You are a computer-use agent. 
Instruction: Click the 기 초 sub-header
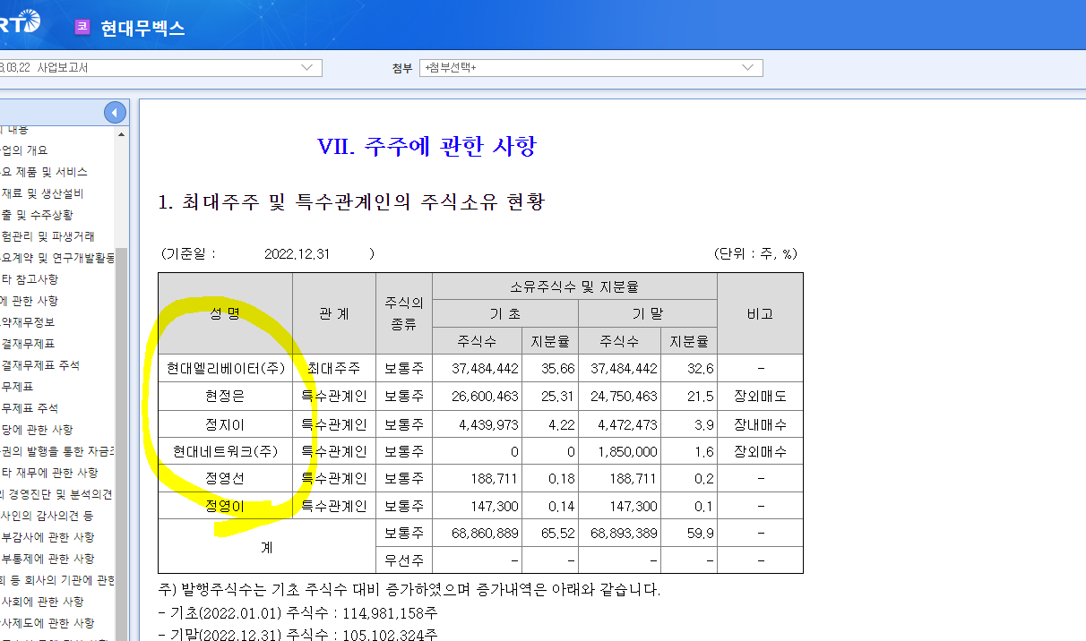click(505, 314)
